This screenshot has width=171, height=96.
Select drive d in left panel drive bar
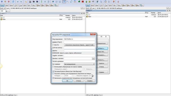tap(7, 5)
